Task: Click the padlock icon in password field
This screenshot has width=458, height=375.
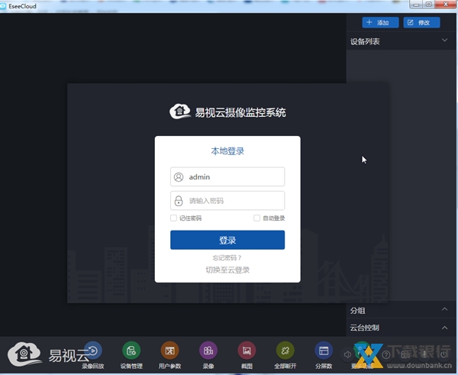Action: pyautogui.click(x=179, y=201)
